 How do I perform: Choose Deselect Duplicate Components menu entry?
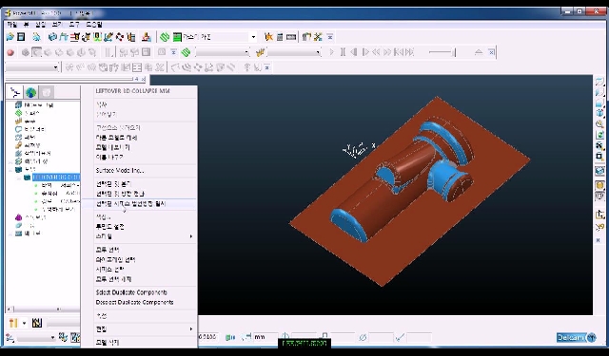[x=134, y=302]
